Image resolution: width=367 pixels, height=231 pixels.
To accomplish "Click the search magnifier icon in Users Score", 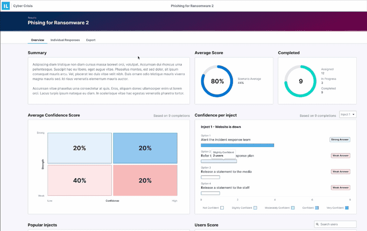I will (x=317, y=224).
